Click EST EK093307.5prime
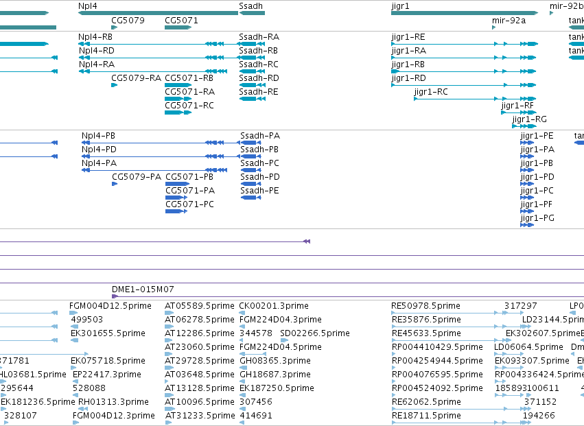The width and height of the screenshot is (584, 426). (532, 362)
